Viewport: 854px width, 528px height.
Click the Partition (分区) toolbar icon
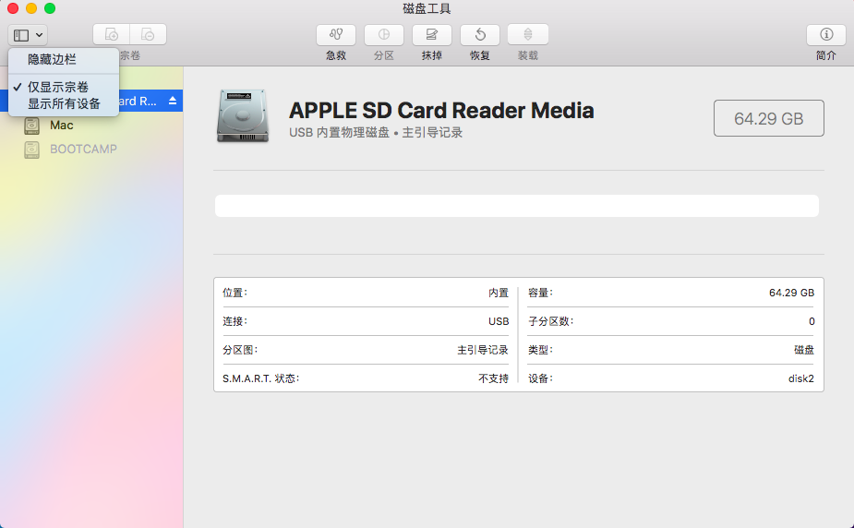[384, 35]
